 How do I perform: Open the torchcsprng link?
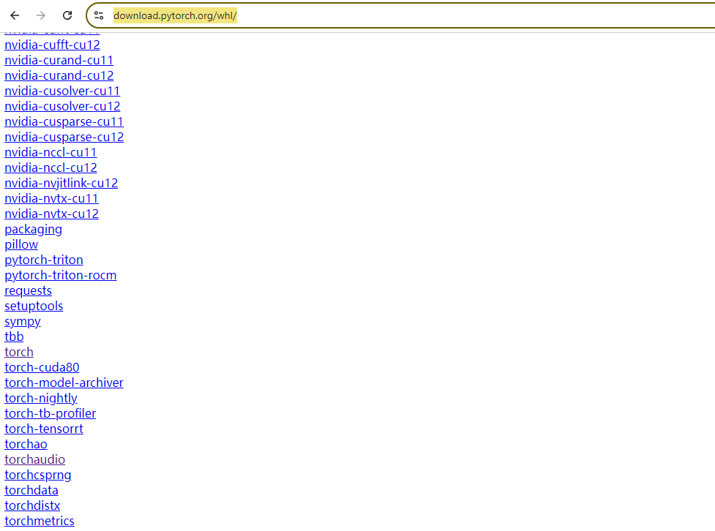tap(38, 475)
